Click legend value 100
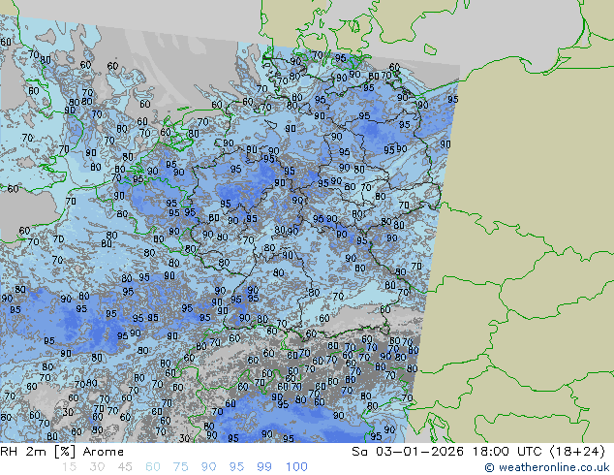The height and width of the screenshot is (475, 614). pyautogui.click(x=296, y=467)
